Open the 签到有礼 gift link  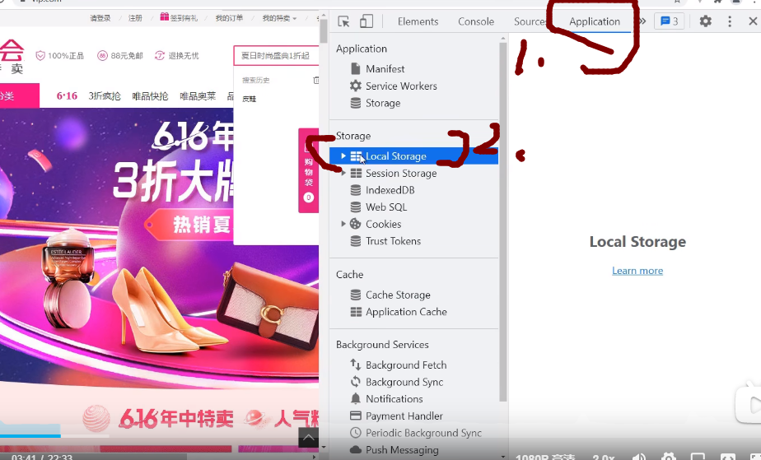(x=179, y=17)
